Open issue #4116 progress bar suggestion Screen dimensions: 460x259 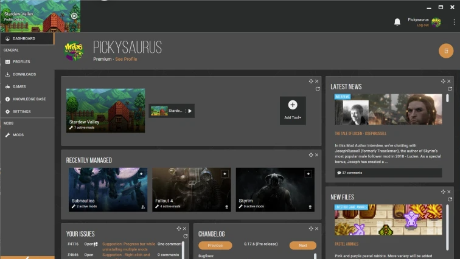(x=129, y=246)
